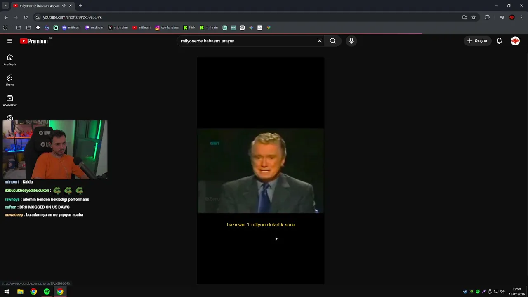Open the Chrome extensions puzzle icon
This screenshot has width=528, height=297.
(487, 17)
